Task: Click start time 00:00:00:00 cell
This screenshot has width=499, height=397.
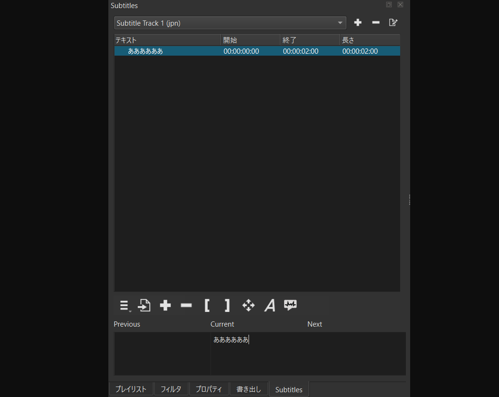Action: pyautogui.click(x=241, y=51)
